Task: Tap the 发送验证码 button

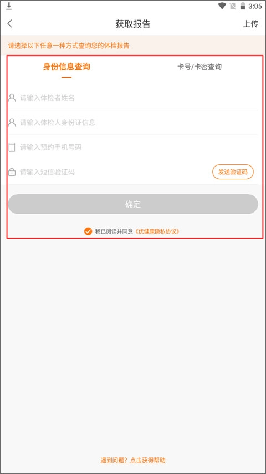Action: click(x=233, y=172)
